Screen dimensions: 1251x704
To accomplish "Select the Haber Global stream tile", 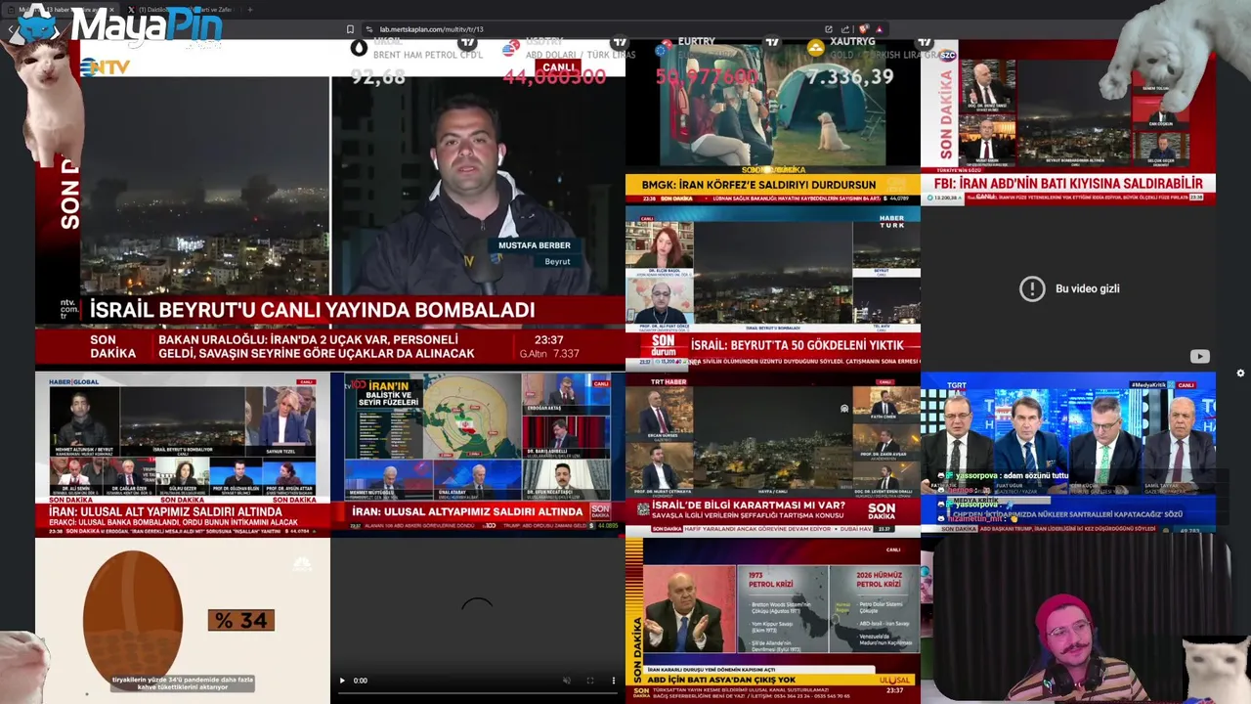I will [x=183, y=454].
